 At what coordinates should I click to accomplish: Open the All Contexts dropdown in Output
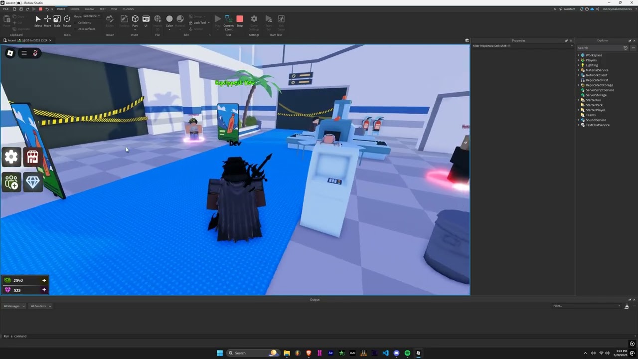[x=40, y=306]
